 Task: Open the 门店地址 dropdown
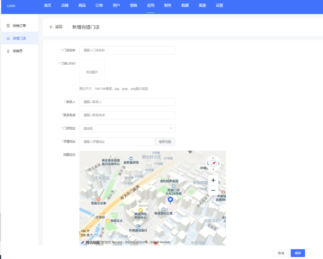127,128
